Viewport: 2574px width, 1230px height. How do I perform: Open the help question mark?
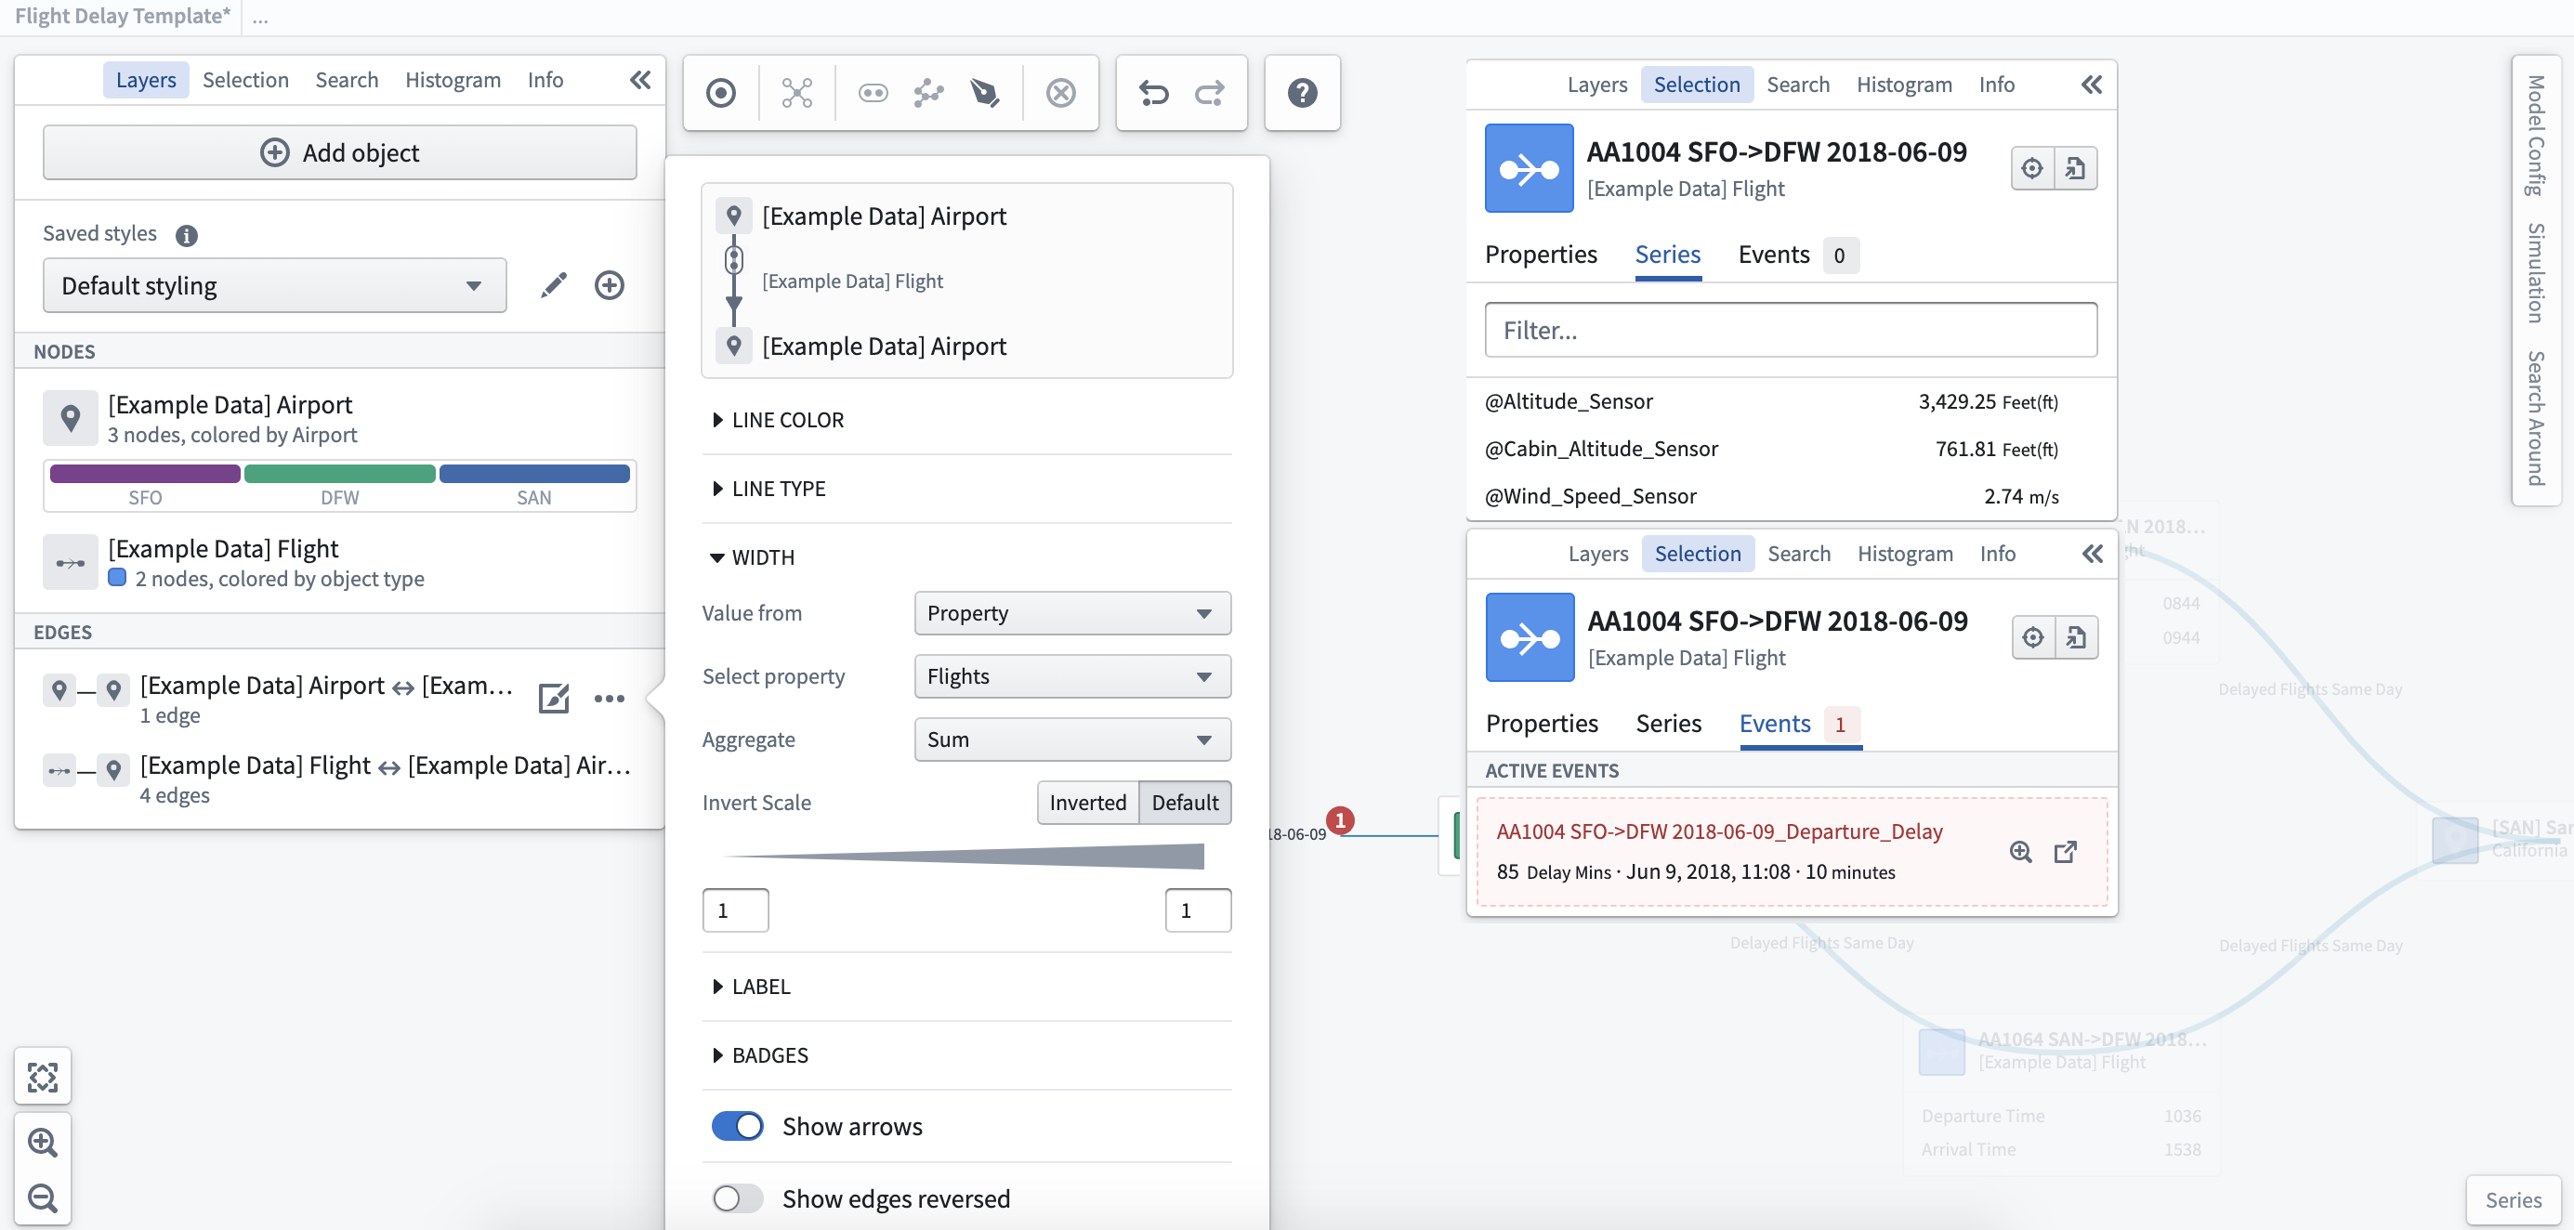click(x=1302, y=93)
